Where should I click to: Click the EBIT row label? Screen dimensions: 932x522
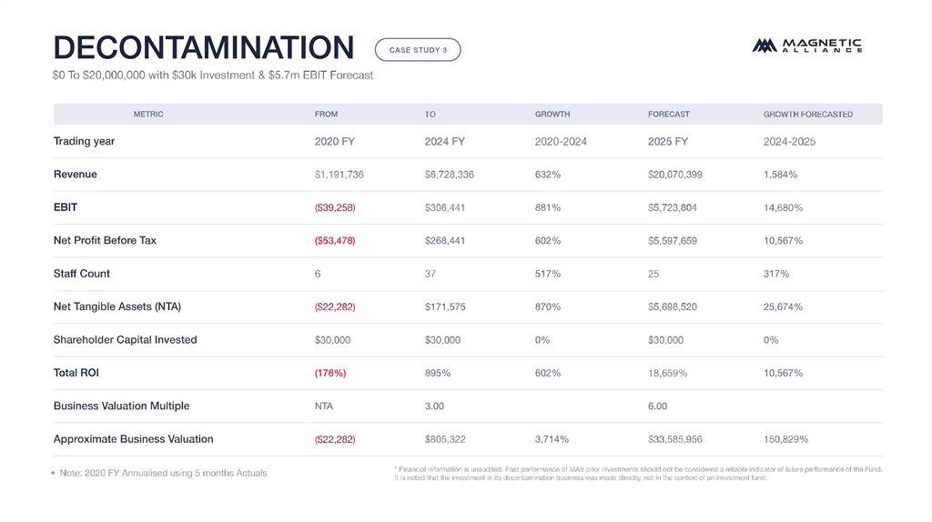click(x=66, y=207)
